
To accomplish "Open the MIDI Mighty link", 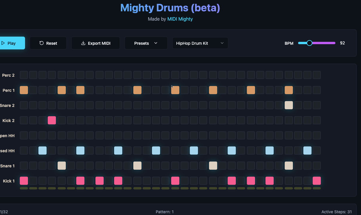I will pos(180,19).
